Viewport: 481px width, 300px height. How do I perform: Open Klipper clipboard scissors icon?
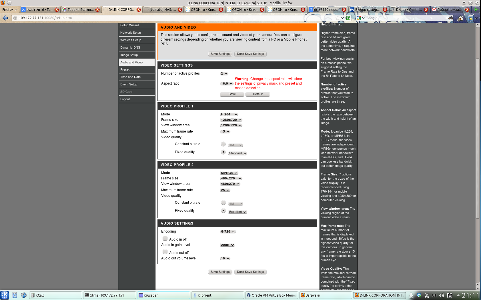(427, 295)
